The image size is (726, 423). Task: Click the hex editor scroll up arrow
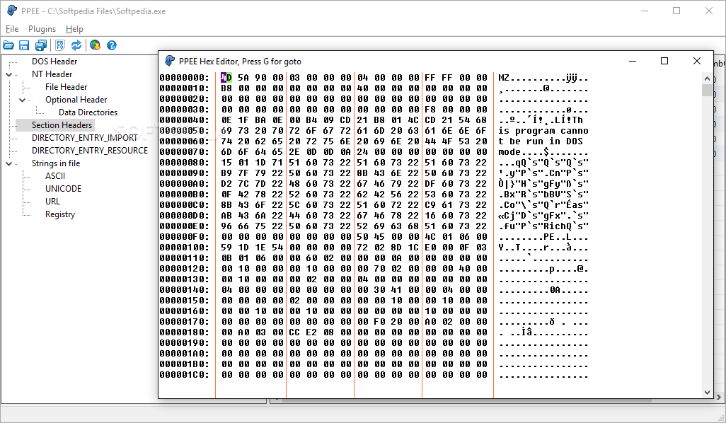[707, 79]
